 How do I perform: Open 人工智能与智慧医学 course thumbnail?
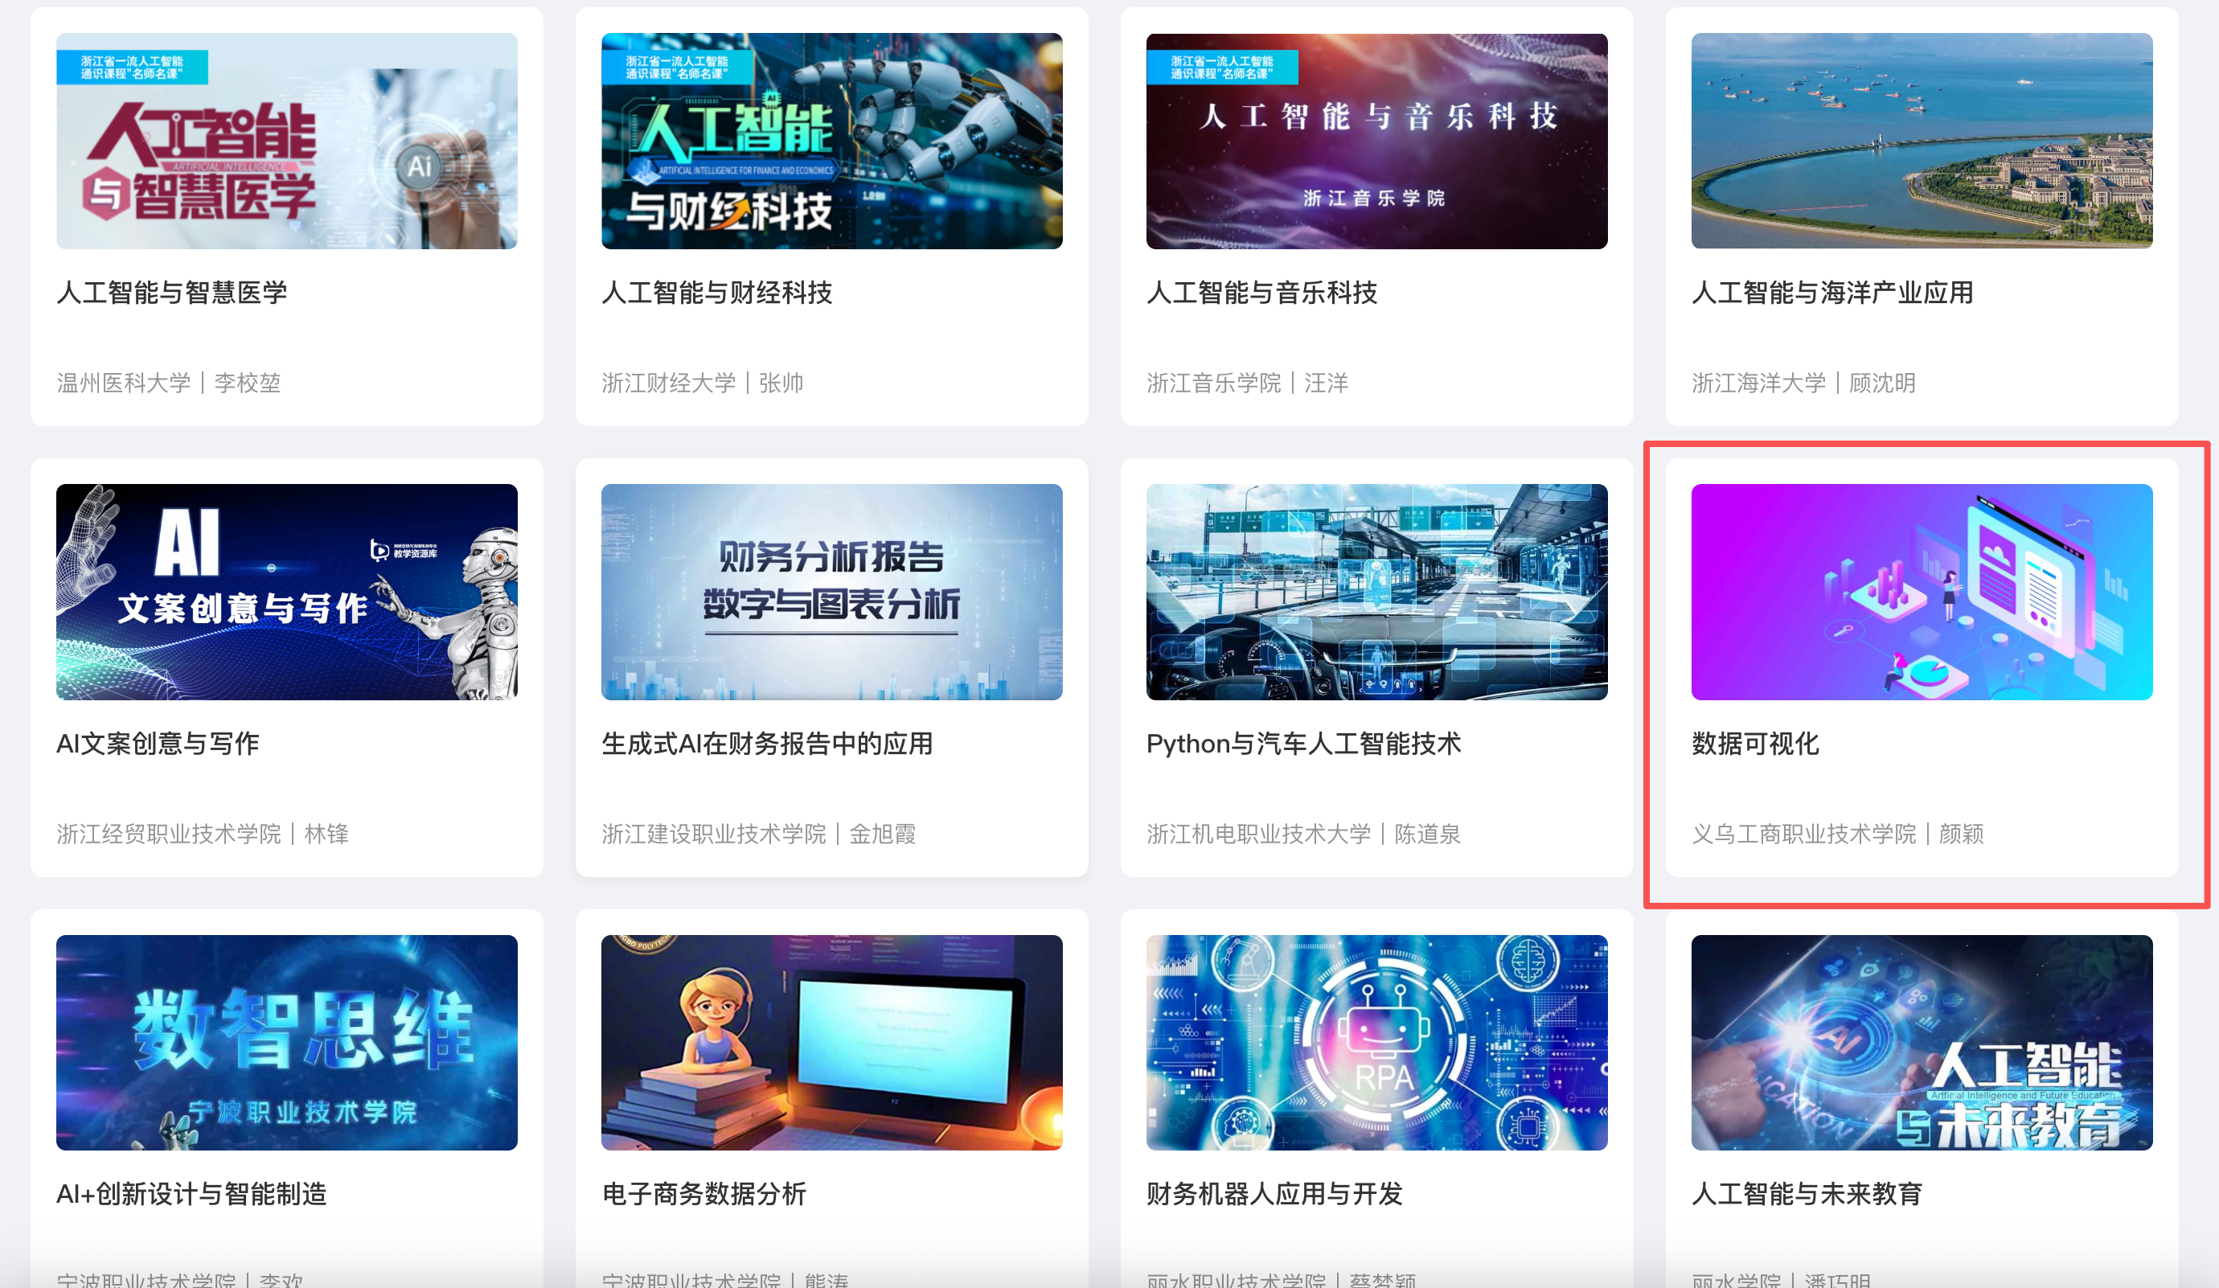286,141
